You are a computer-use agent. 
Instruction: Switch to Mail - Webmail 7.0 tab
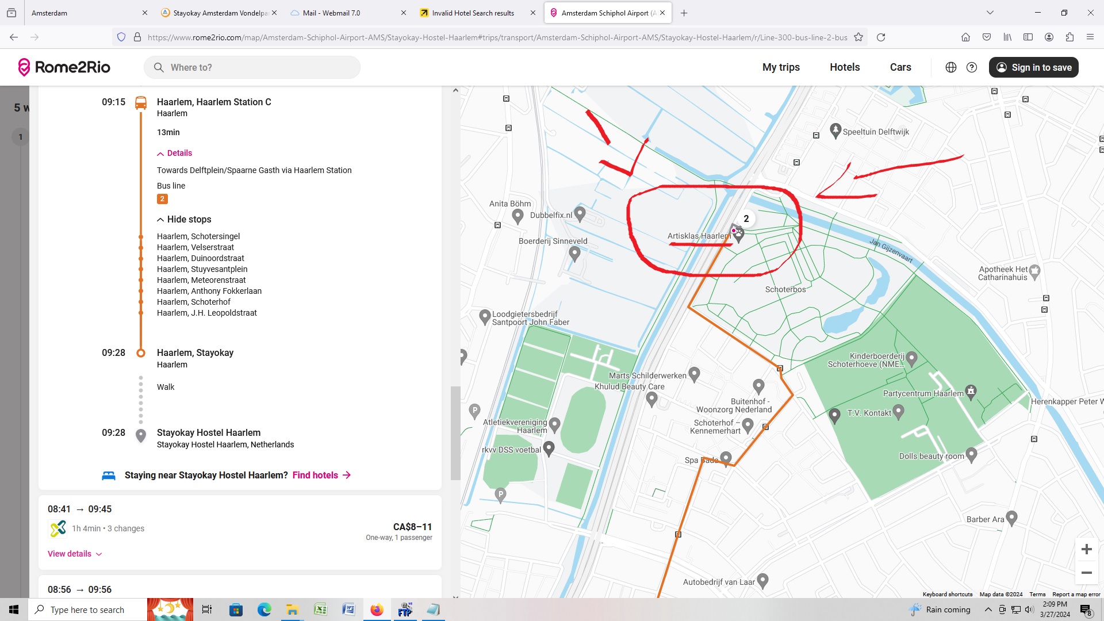pyautogui.click(x=349, y=13)
